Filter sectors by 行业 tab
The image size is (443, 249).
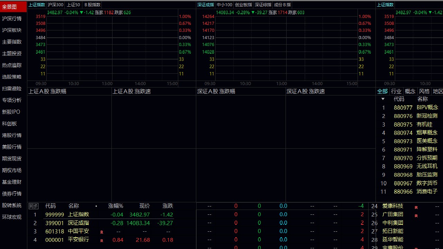click(x=396, y=91)
